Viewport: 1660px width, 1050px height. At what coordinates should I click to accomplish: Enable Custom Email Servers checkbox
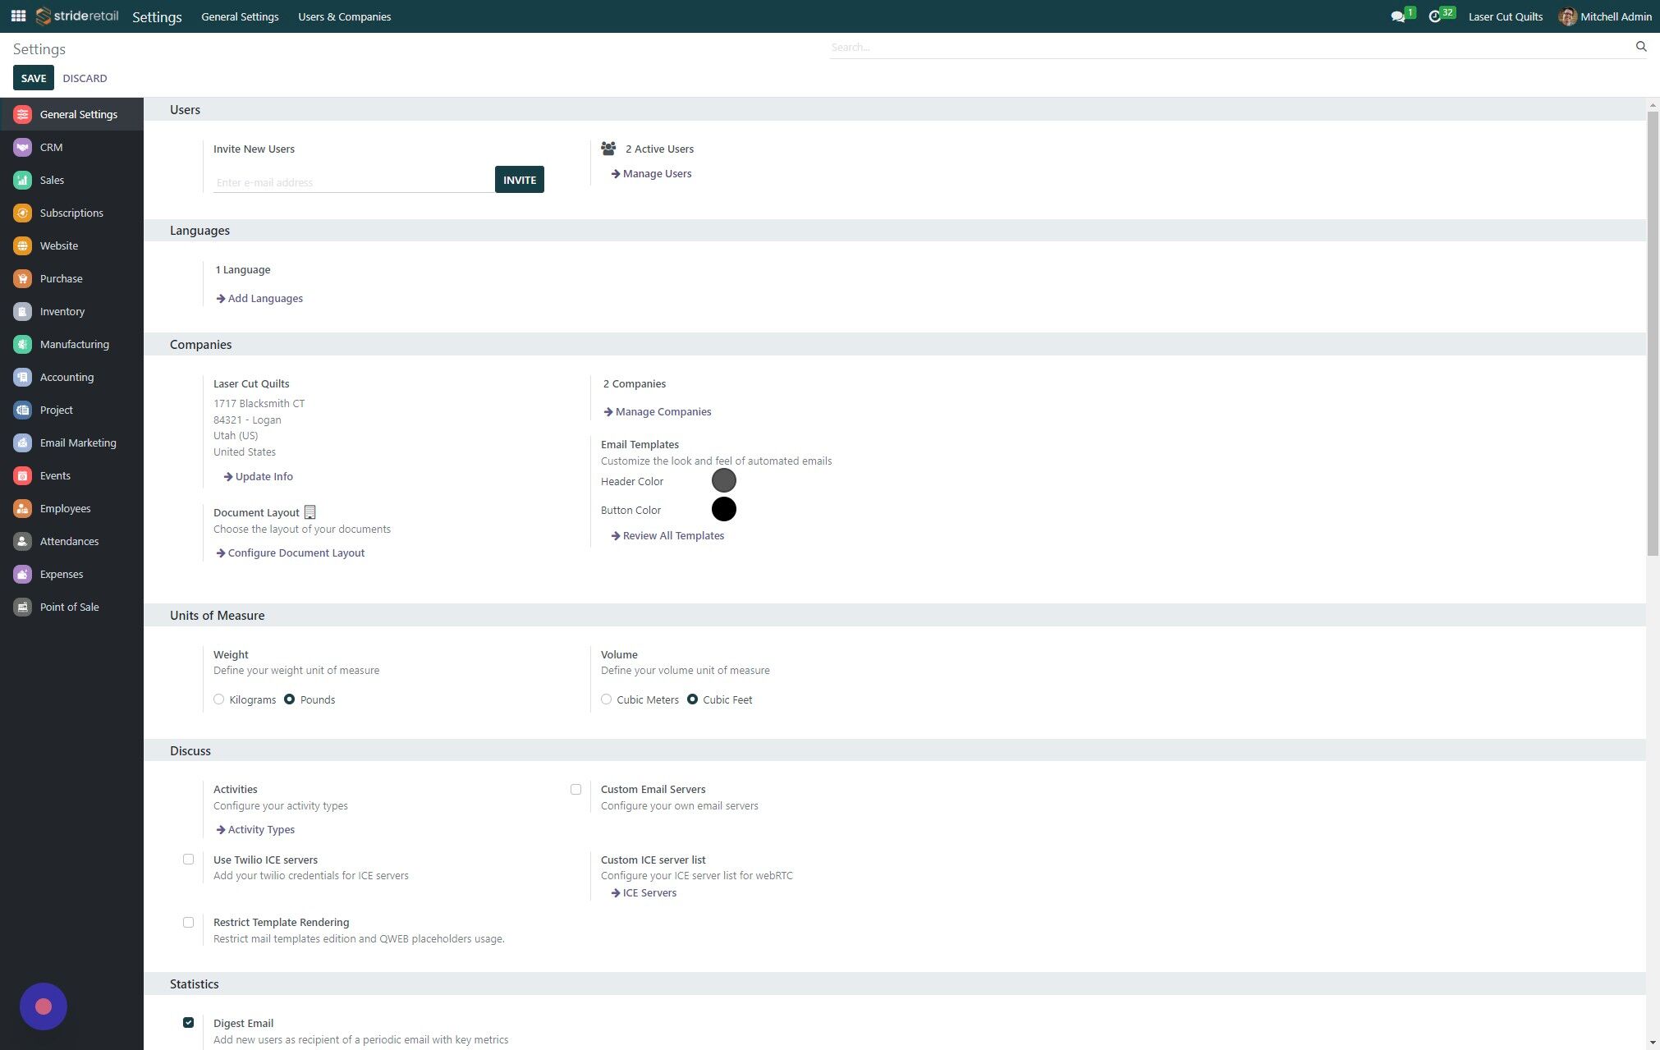tap(575, 790)
